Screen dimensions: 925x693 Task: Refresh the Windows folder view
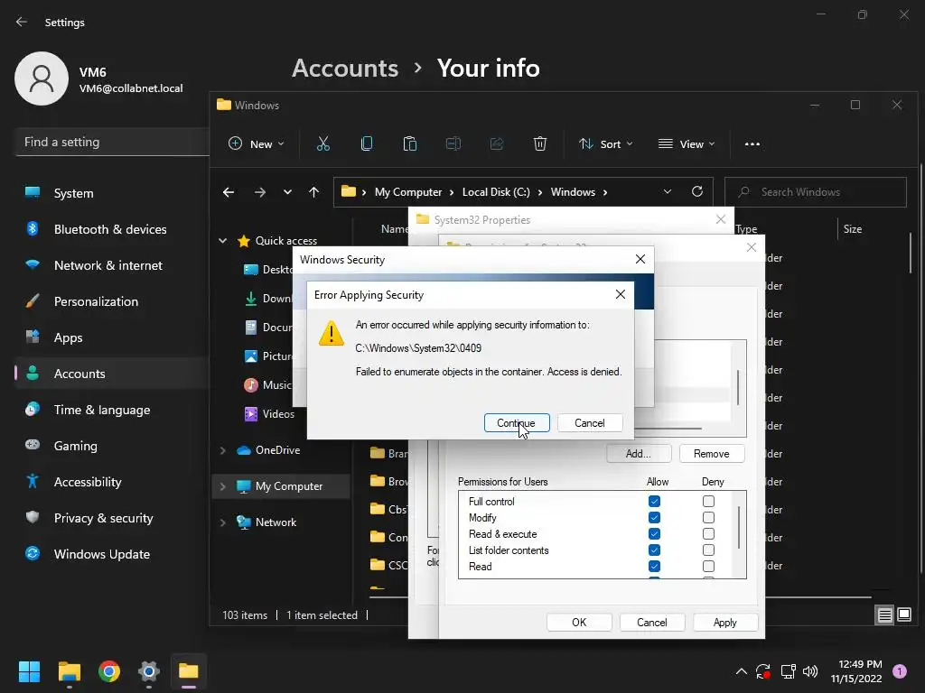(697, 192)
